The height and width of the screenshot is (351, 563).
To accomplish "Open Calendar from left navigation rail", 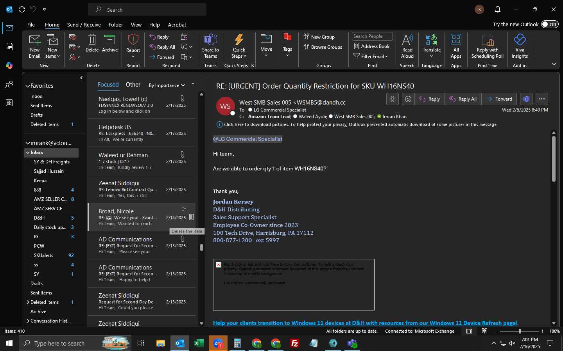I will point(9,47).
